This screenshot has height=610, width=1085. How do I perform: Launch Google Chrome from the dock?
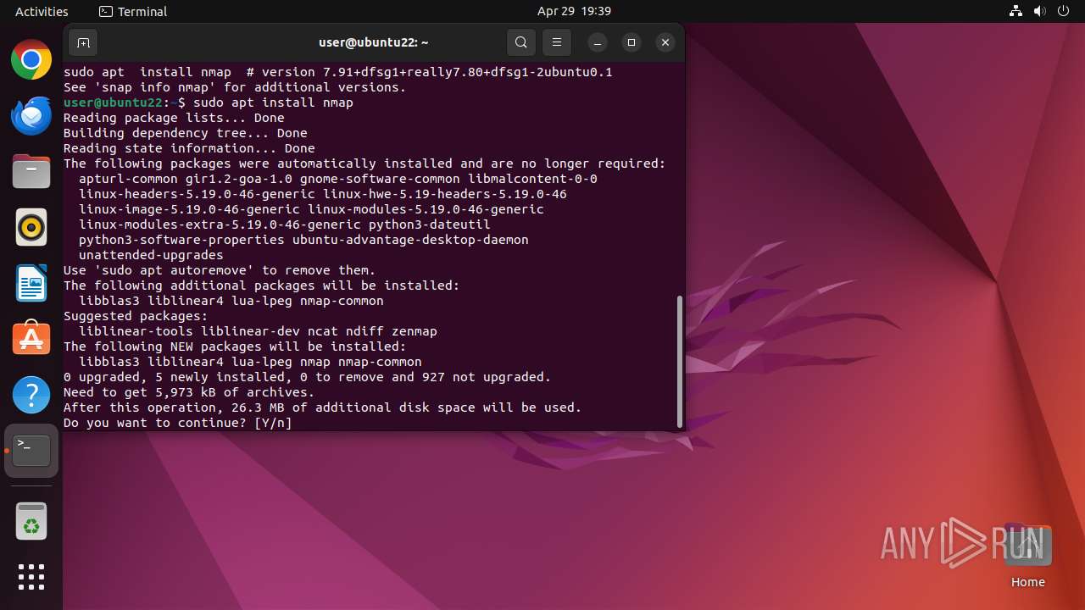pyautogui.click(x=31, y=60)
